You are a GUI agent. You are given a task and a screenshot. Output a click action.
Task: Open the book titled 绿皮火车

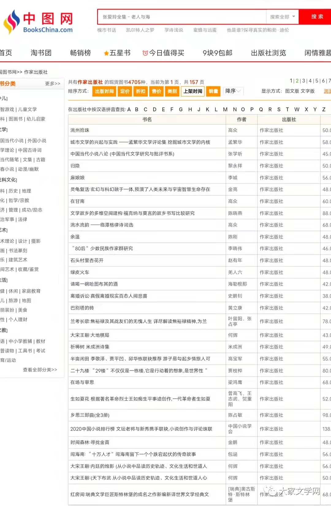pos(80,272)
